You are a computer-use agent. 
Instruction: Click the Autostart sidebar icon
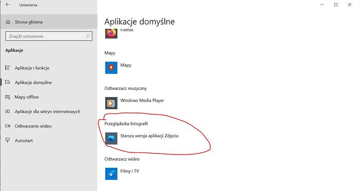coord(8,140)
